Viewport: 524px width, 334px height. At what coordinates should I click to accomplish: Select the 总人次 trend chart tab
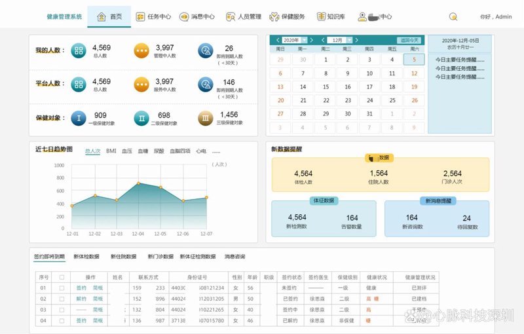(x=92, y=151)
